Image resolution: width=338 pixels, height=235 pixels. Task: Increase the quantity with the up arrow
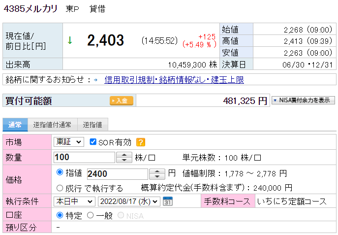124,155
